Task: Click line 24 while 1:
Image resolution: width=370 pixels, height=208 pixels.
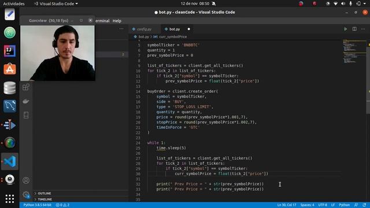Action: point(156,143)
